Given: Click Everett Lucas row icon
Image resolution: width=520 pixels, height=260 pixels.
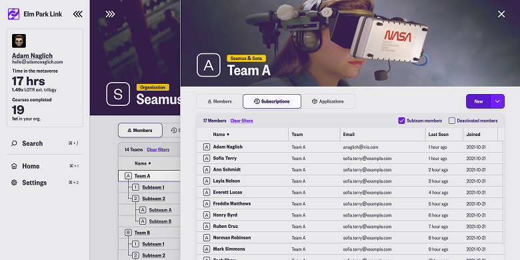Looking at the screenshot, I should (206, 193).
